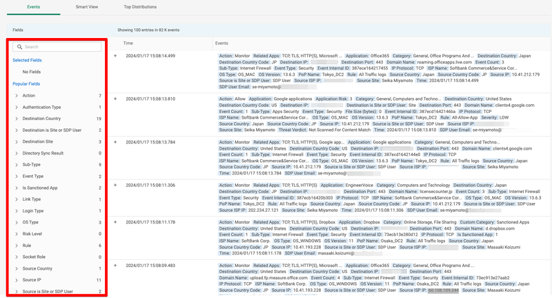Expand the Is Sanctioned App field
This screenshot has width=552, height=298.
[x=17, y=188]
